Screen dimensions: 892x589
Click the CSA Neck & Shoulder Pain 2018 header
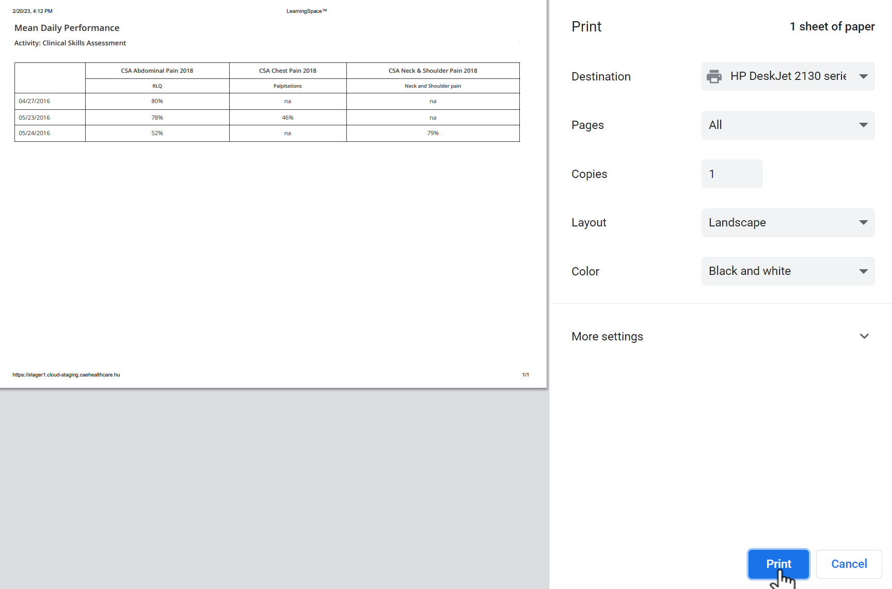coord(433,71)
